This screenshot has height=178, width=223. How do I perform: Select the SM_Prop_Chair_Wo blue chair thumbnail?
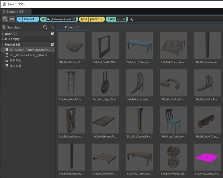pyautogui.click(x=173, y=120)
